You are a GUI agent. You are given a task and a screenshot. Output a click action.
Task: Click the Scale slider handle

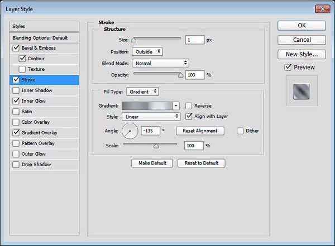(x=156, y=146)
